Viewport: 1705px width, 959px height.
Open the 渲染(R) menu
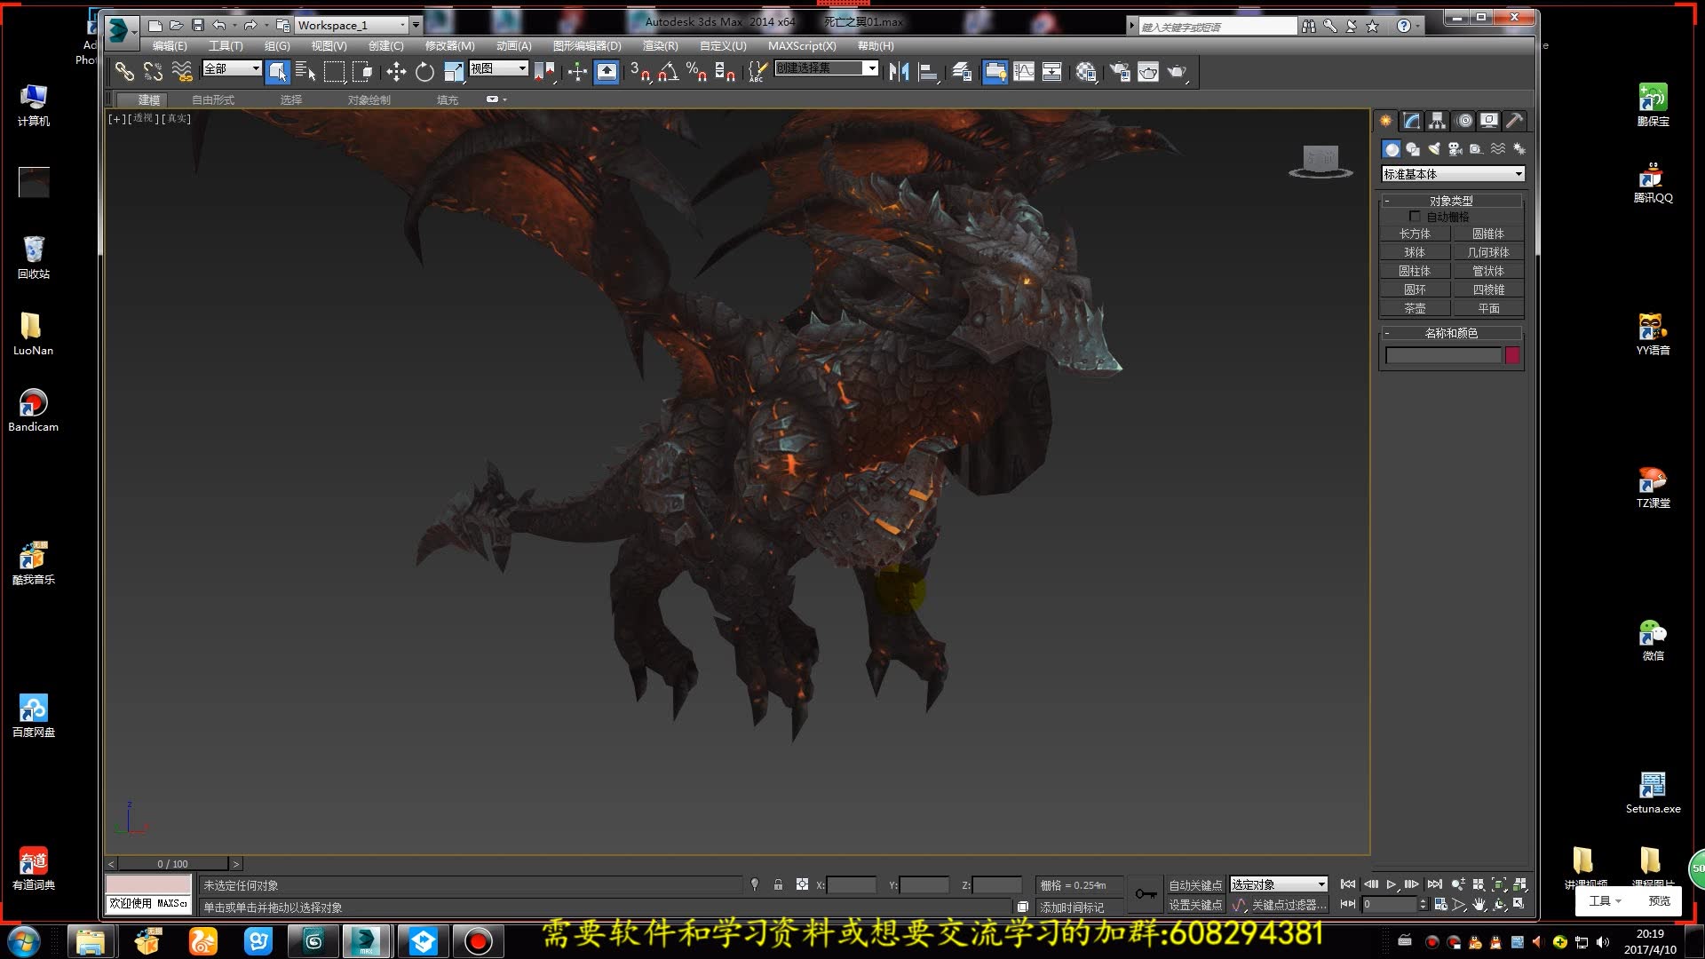tap(660, 46)
